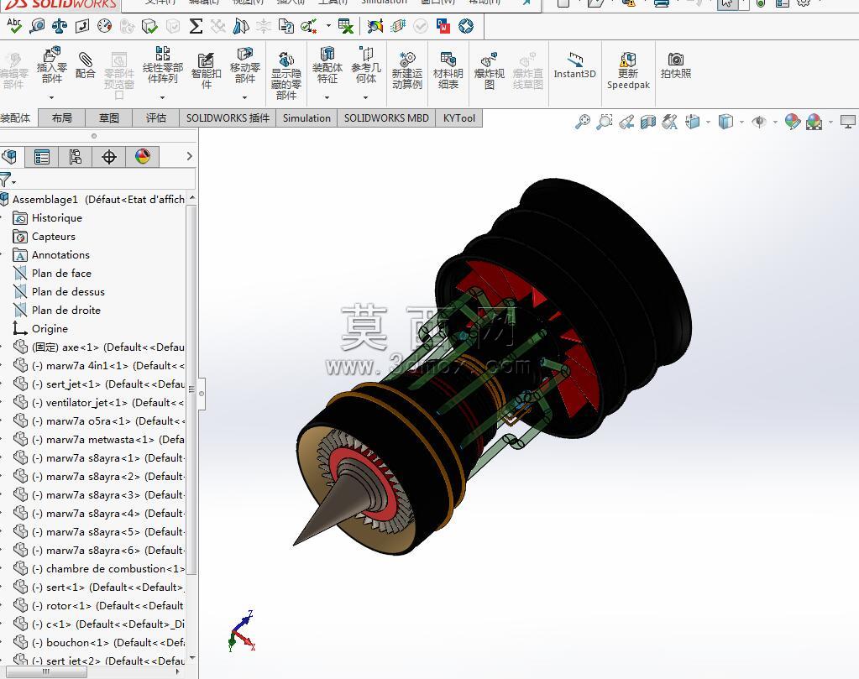Click Update Speedpak (更新 Speedpak)

pyautogui.click(x=628, y=71)
